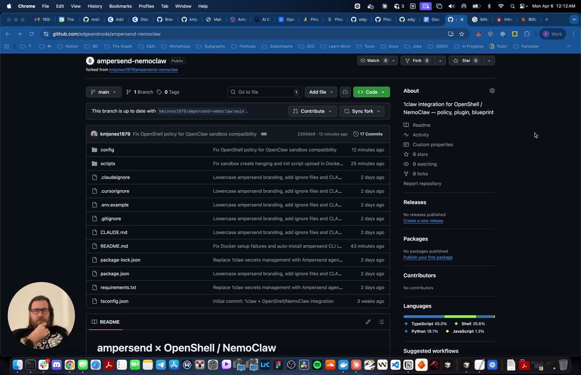
Task: Open the Add file dropdown
Action: (321, 92)
